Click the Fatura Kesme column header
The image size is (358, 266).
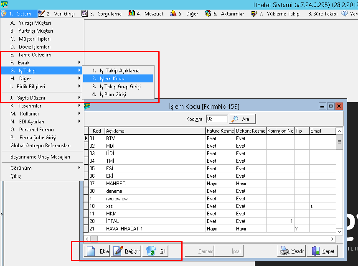tap(220, 131)
